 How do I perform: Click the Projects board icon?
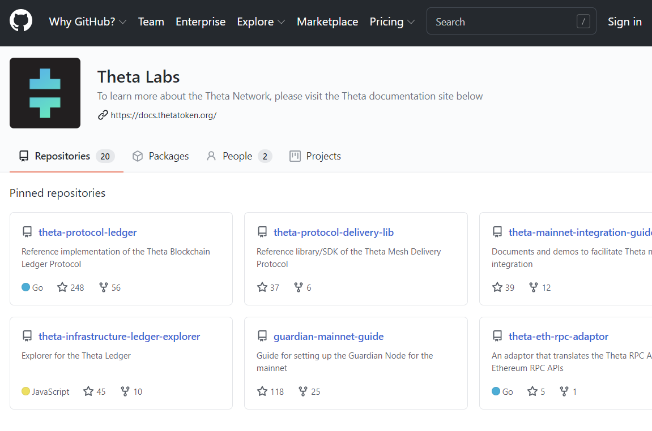pyautogui.click(x=295, y=156)
